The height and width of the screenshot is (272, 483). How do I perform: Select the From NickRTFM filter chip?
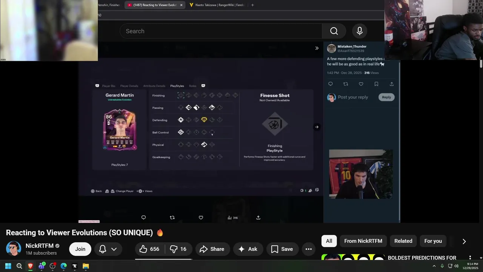[x=363, y=241]
